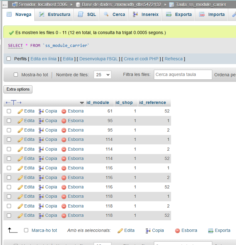Click Esborra icon for row 114 reference 1
The width and height of the screenshot is (236, 245).
tap(64, 139)
